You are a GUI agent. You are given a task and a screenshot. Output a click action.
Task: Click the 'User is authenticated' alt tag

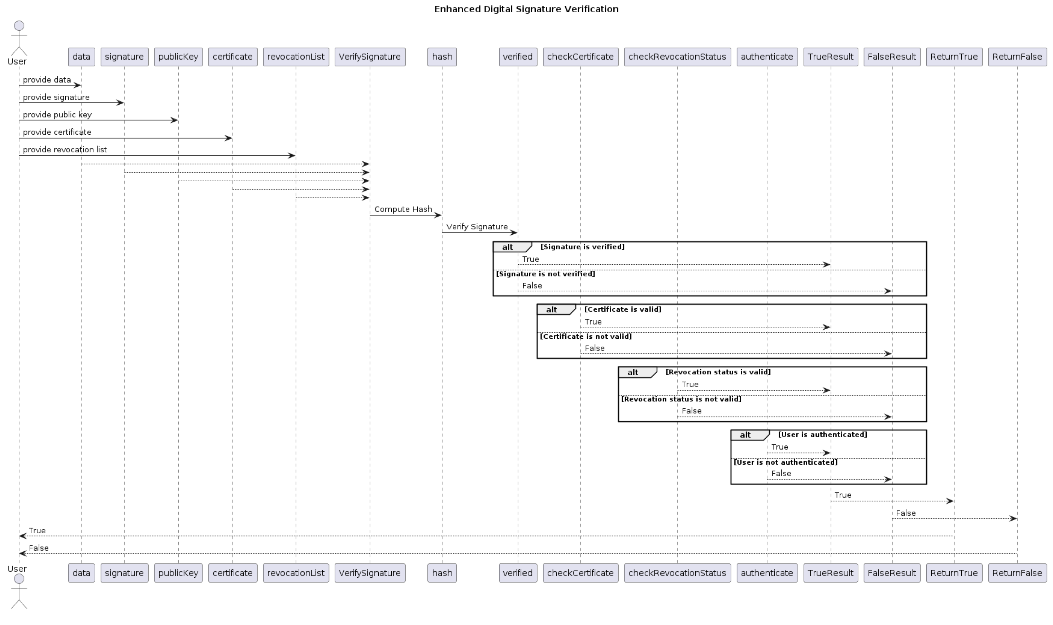tap(745, 435)
